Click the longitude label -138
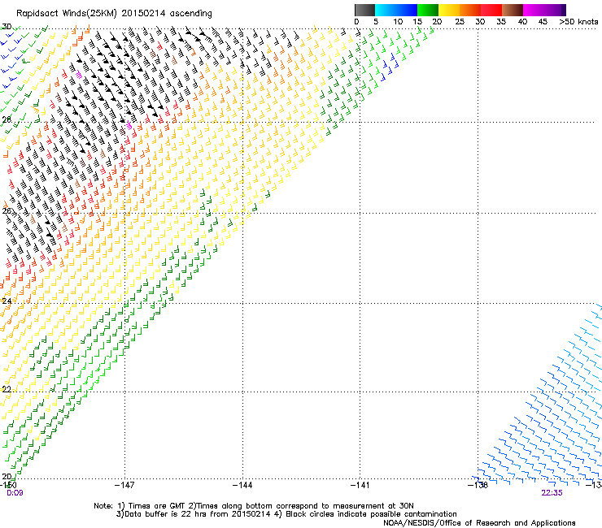This screenshot has width=602, height=528. click(x=478, y=485)
